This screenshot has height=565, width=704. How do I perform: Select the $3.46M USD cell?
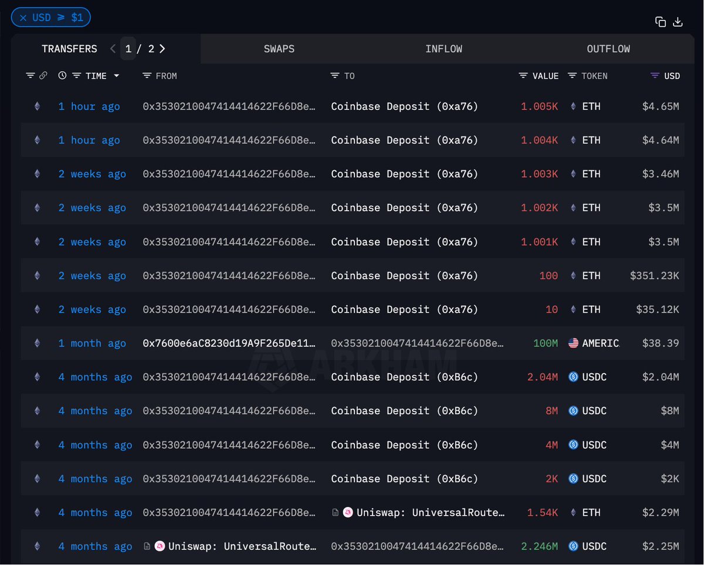[x=661, y=174]
